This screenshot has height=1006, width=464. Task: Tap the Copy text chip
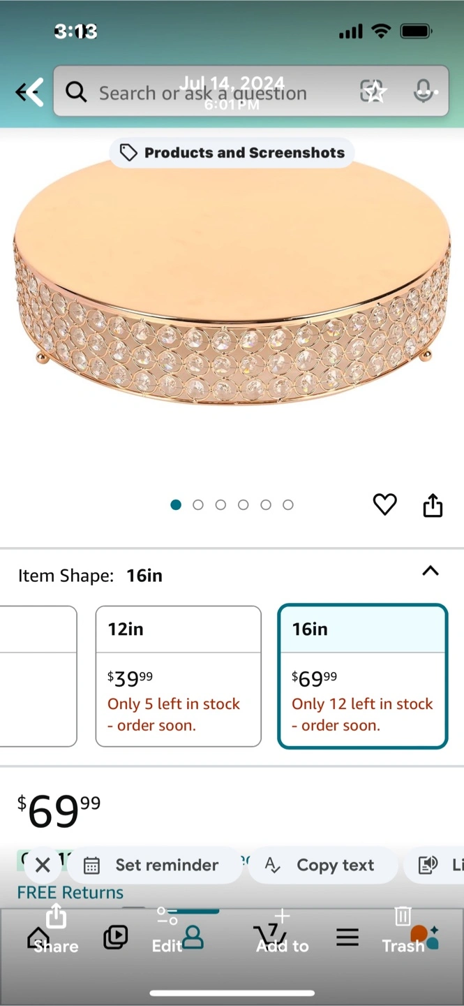pos(322,865)
